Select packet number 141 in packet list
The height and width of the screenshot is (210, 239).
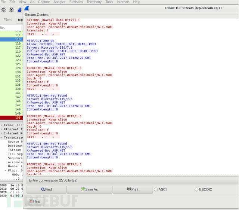click(x=12, y=93)
